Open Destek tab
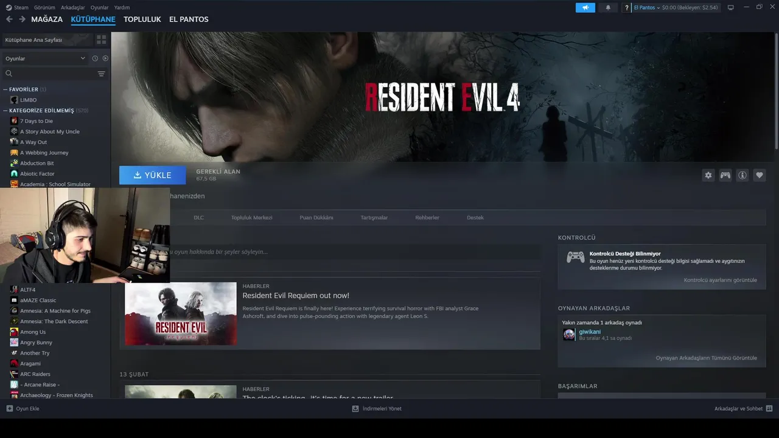 [475, 218]
